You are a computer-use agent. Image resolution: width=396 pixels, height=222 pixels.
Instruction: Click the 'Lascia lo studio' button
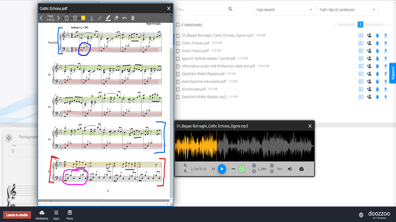click(17, 215)
